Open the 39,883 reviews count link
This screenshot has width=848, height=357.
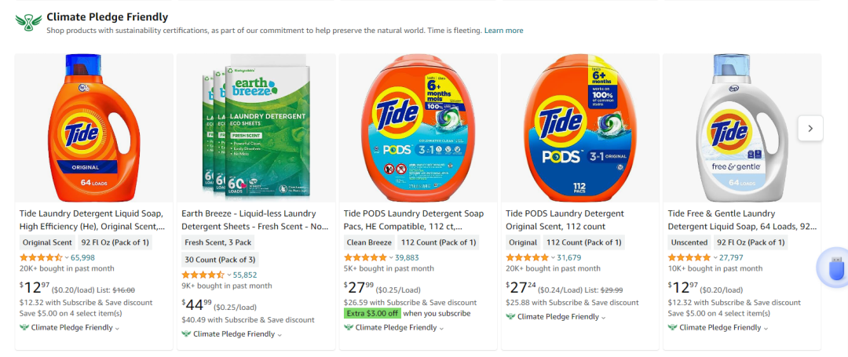click(407, 257)
